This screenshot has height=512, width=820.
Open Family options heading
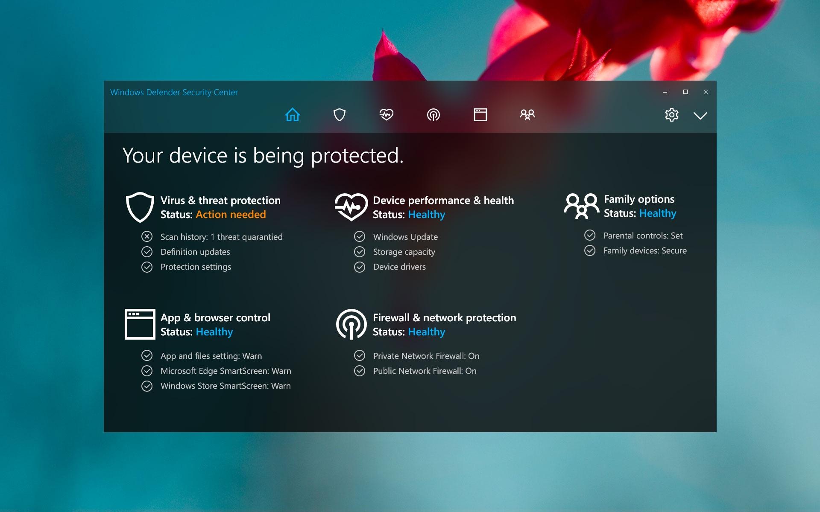pos(639,199)
